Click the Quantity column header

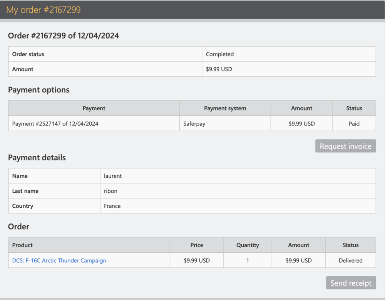tap(247, 245)
